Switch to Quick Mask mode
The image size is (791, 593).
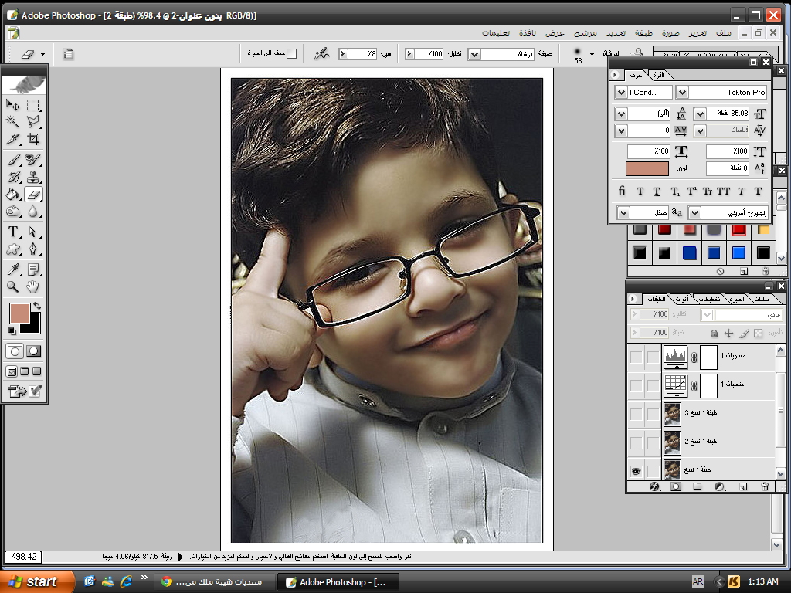point(34,351)
